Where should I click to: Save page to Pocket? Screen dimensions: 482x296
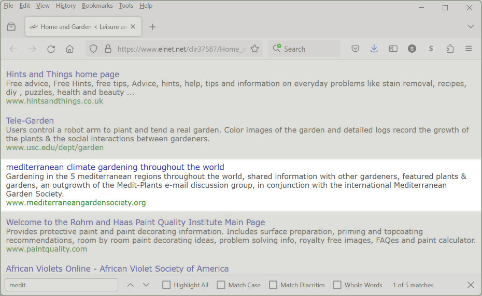point(356,49)
